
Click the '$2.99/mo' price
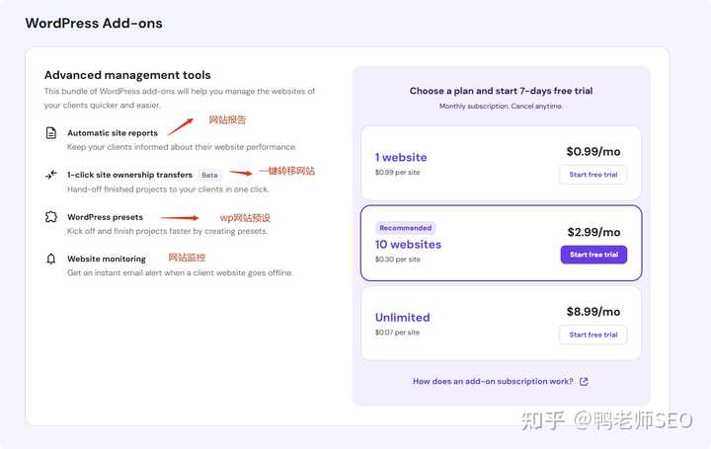pos(593,232)
